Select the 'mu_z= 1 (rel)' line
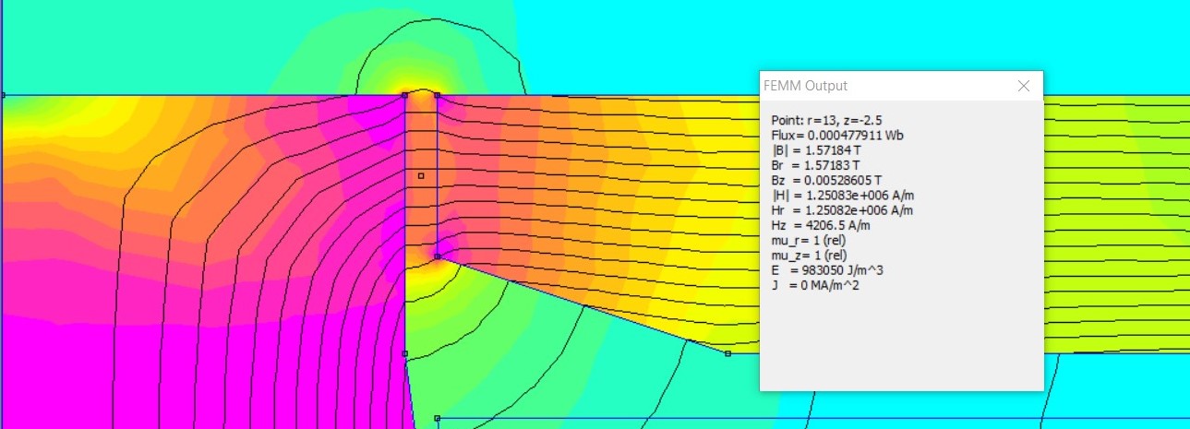Viewport: 1190px width, 429px height. pos(810,254)
